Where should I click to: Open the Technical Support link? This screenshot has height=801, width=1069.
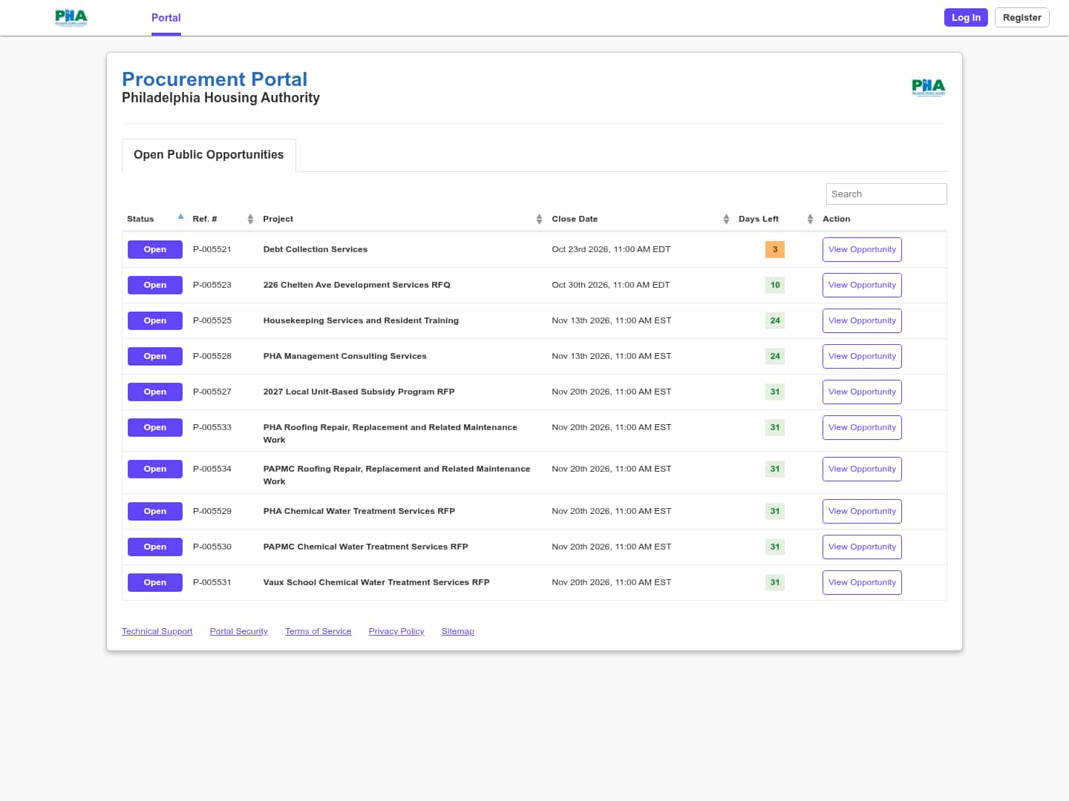[157, 631]
